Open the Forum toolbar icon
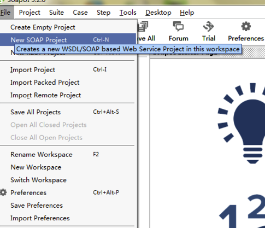 (178, 27)
